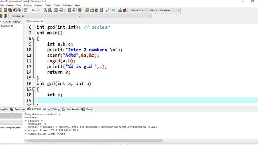Viewport: 258px width, 145px height.
Task: Click the icon left of green arrows
Action: [x=61, y=10]
